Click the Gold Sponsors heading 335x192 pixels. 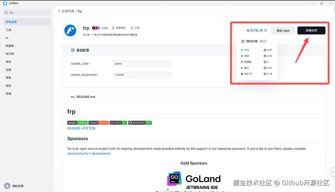click(194, 163)
